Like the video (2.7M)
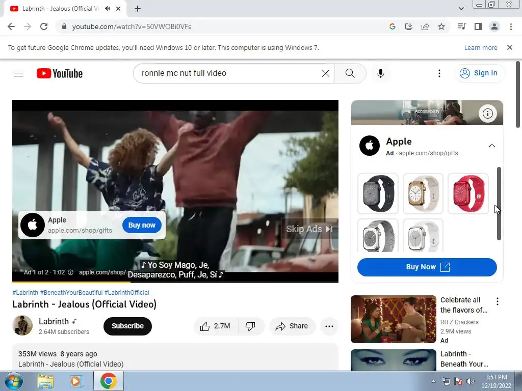 tap(216, 326)
